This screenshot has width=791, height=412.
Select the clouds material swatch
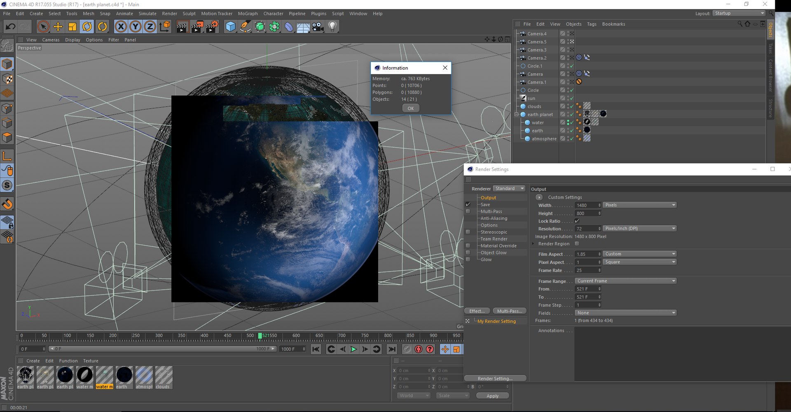point(164,377)
